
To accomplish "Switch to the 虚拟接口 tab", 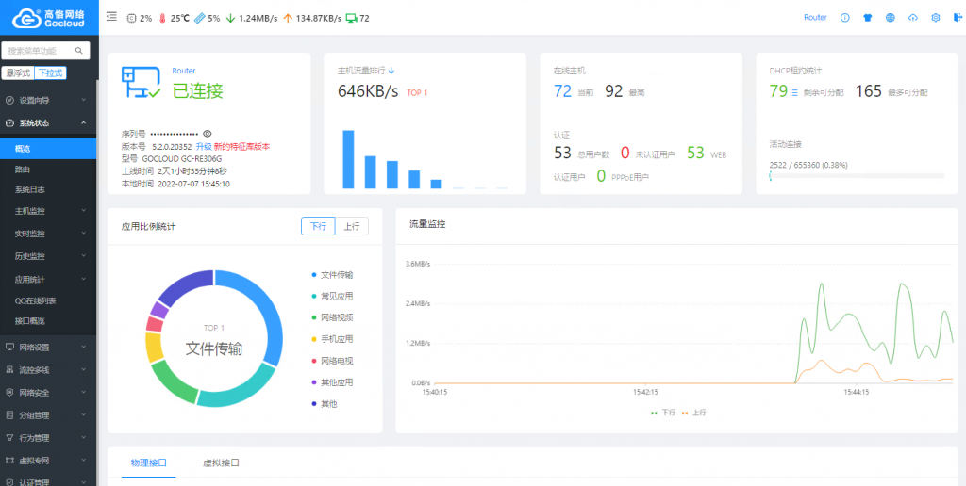I will (x=221, y=463).
